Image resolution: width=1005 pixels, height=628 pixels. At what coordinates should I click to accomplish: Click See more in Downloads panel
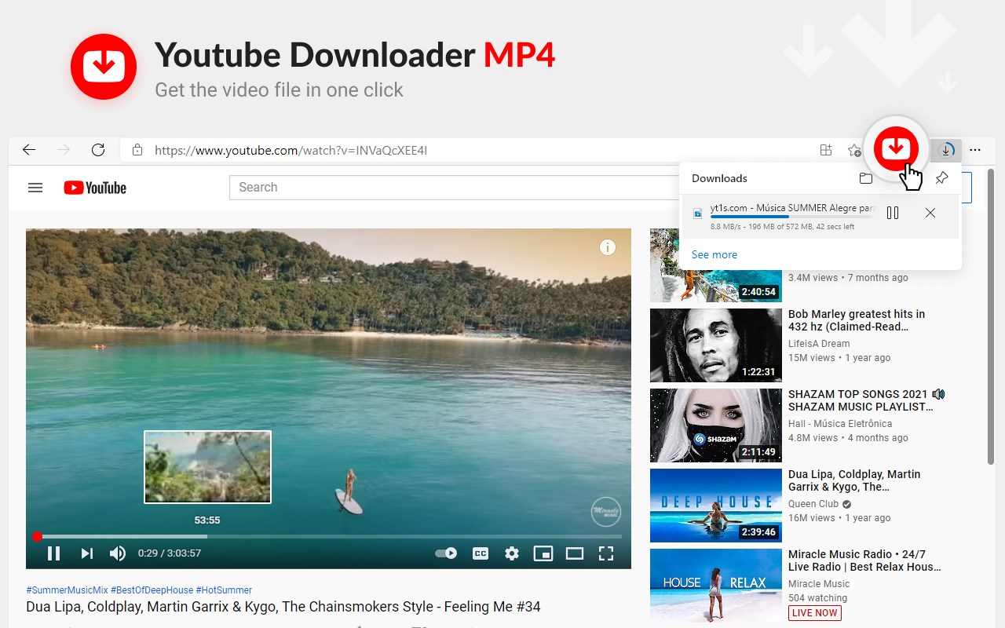pos(714,254)
